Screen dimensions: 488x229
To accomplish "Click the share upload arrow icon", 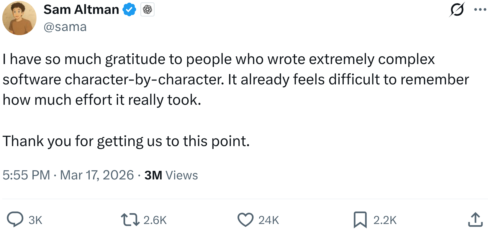I will [x=475, y=220].
